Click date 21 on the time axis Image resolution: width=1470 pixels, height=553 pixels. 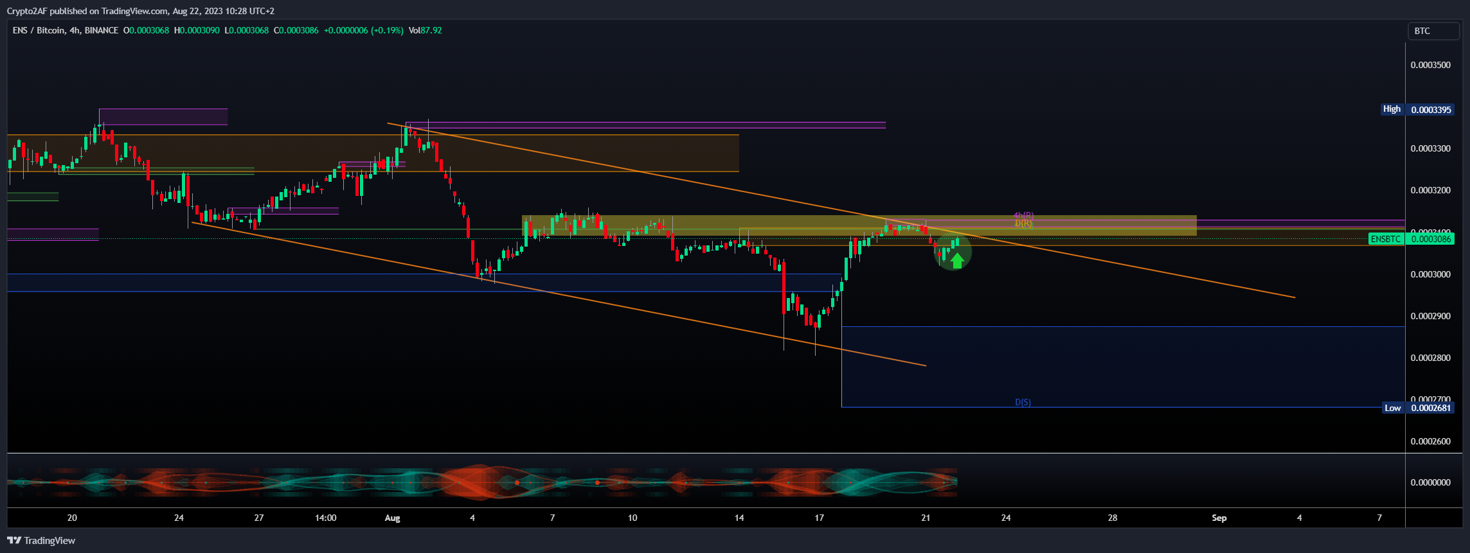(x=926, y=518)
